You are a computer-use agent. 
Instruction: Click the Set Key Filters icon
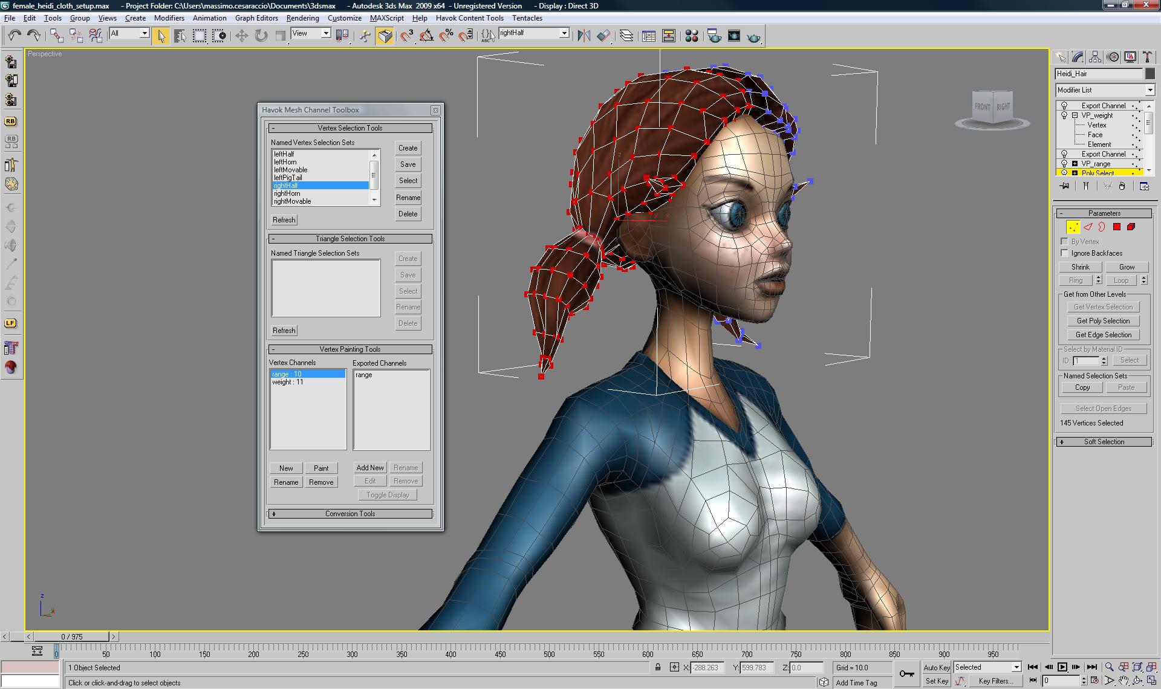(x=996, y=681)
